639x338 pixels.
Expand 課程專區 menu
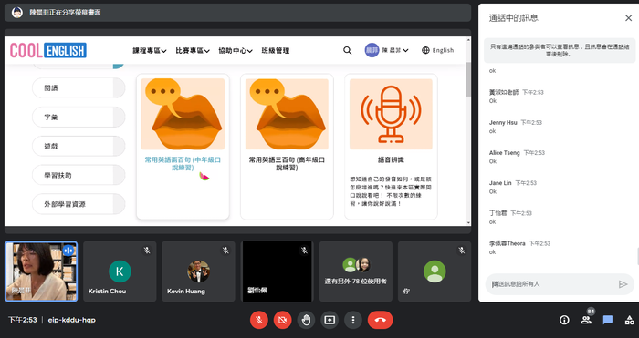(150, 51)
